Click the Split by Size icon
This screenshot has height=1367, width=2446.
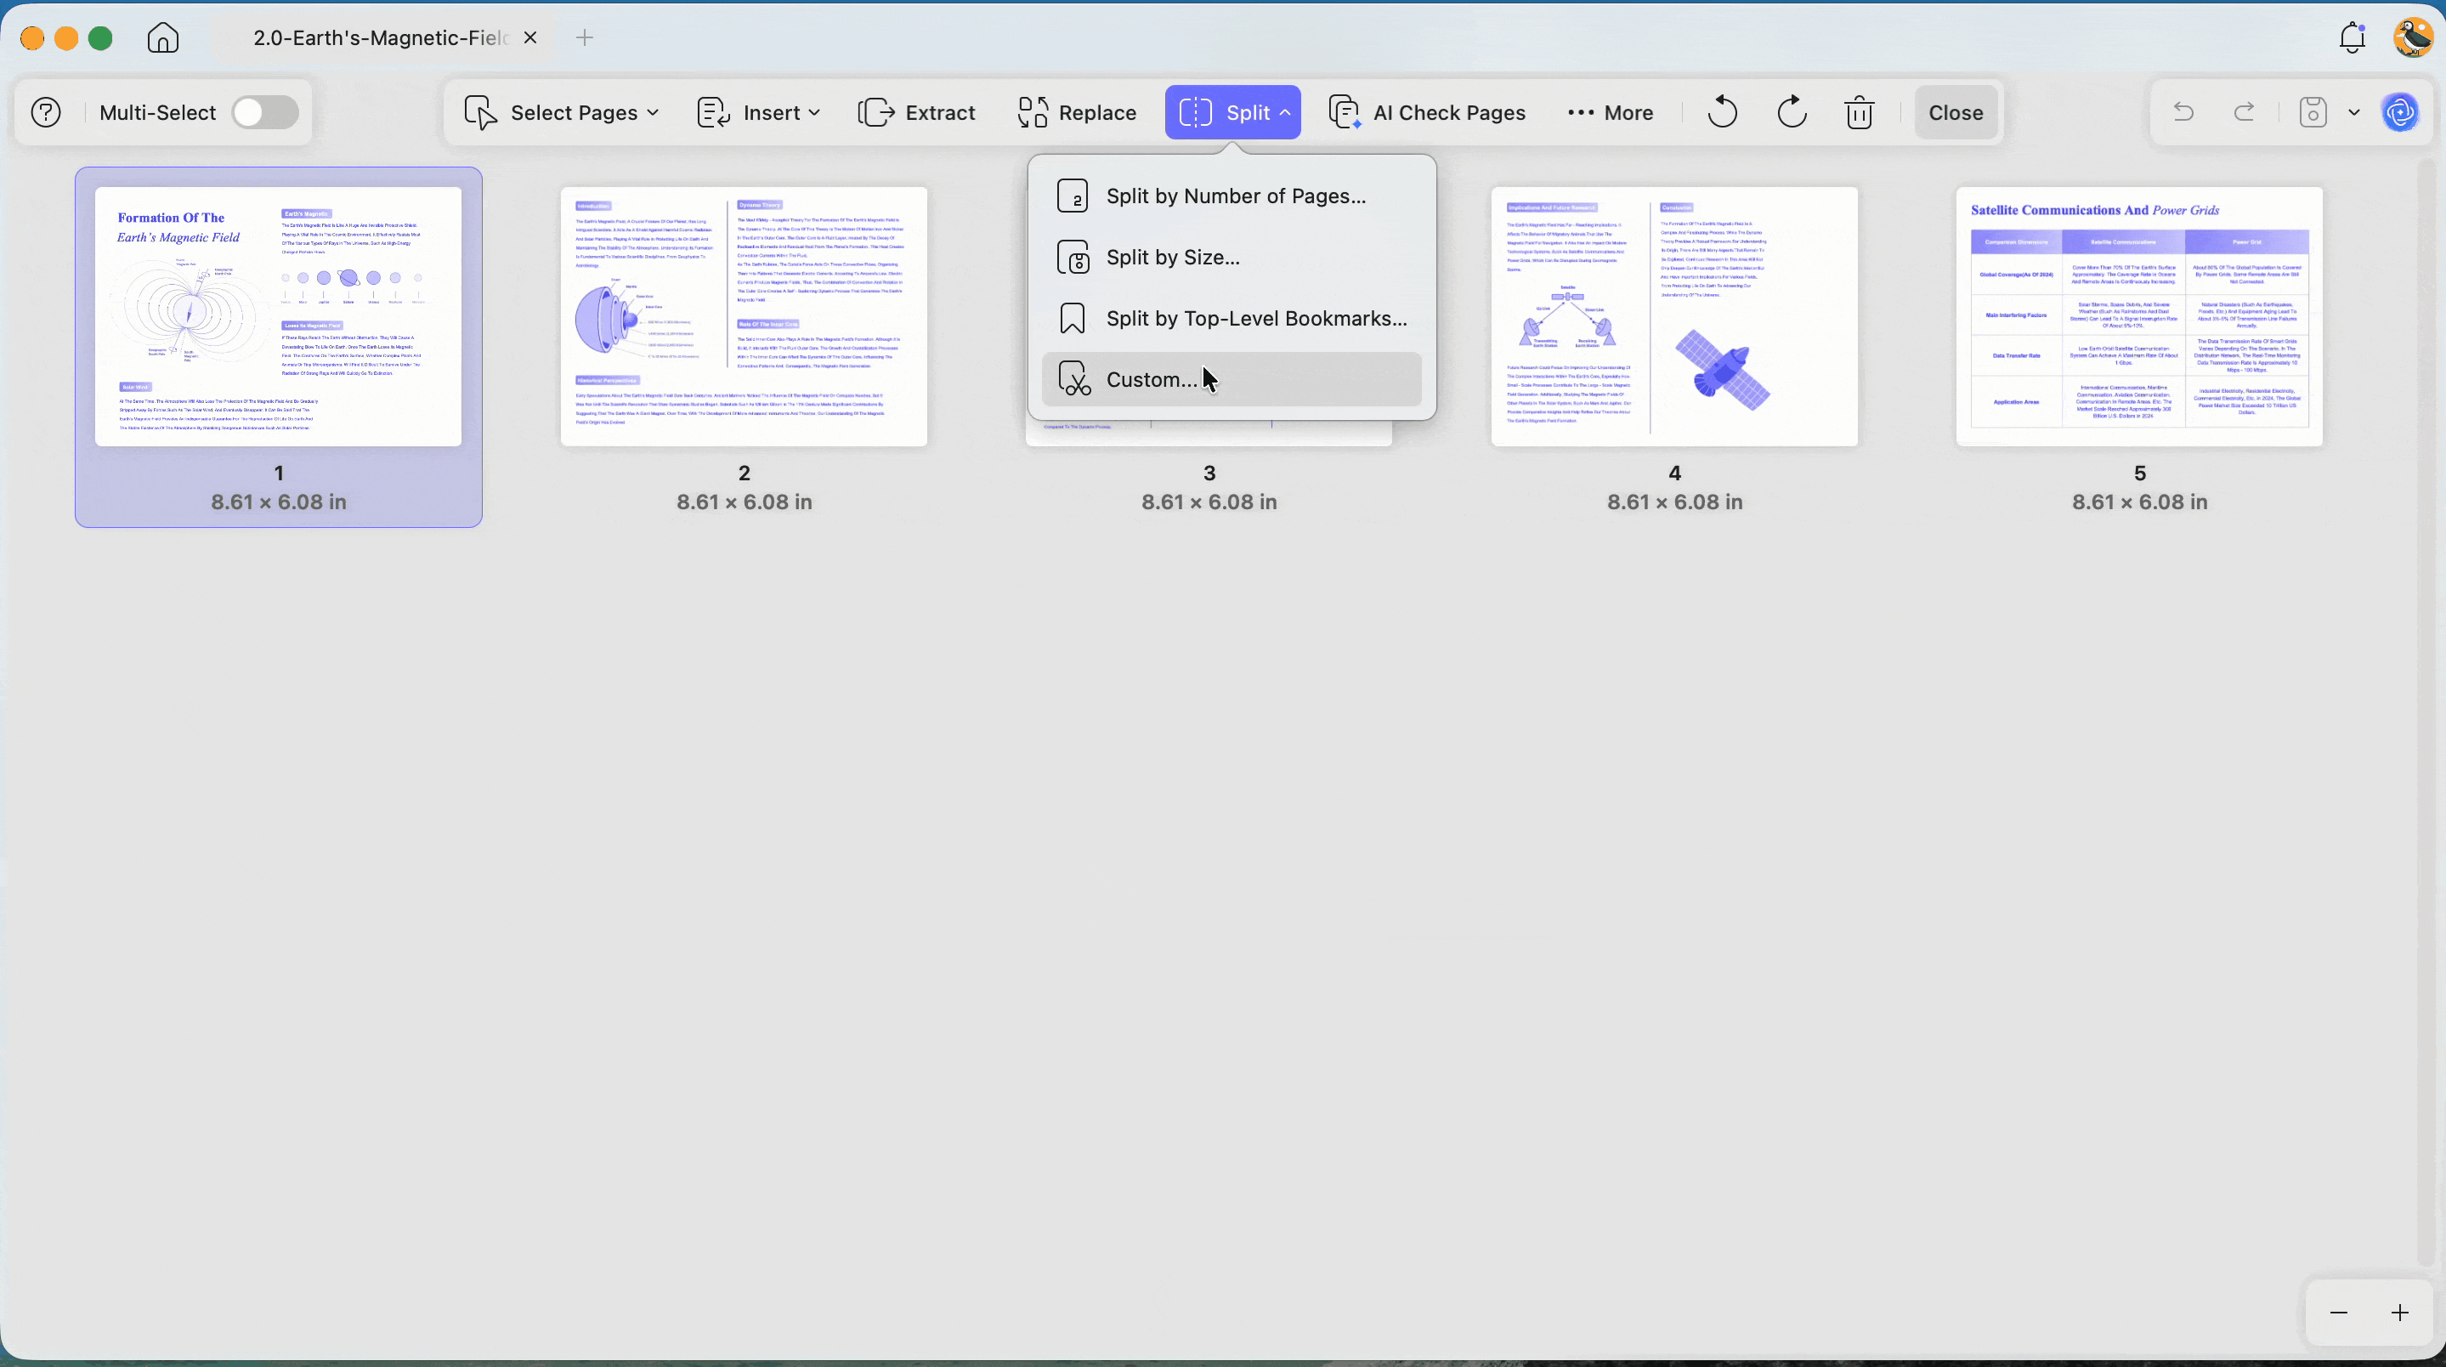click(1073, 258)
